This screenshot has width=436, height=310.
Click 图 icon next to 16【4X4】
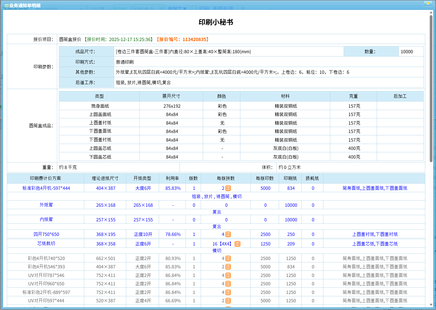237,244
